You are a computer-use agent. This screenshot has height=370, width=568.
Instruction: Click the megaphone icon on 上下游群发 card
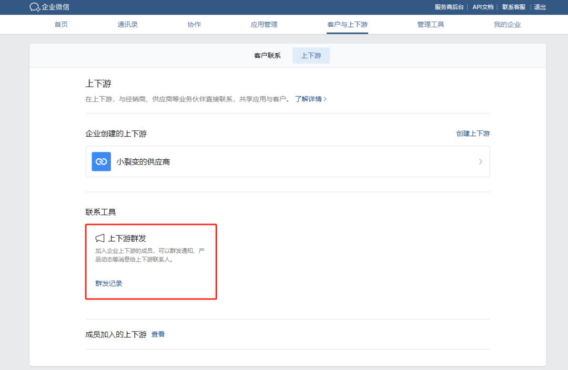point(99,237)
